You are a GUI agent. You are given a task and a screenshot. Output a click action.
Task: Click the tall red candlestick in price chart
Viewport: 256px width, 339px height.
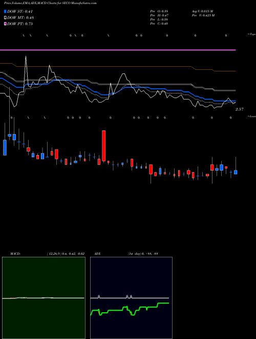coord(103,146)
